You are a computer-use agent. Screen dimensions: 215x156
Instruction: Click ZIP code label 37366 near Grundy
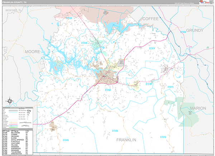(x=183, y=32)
